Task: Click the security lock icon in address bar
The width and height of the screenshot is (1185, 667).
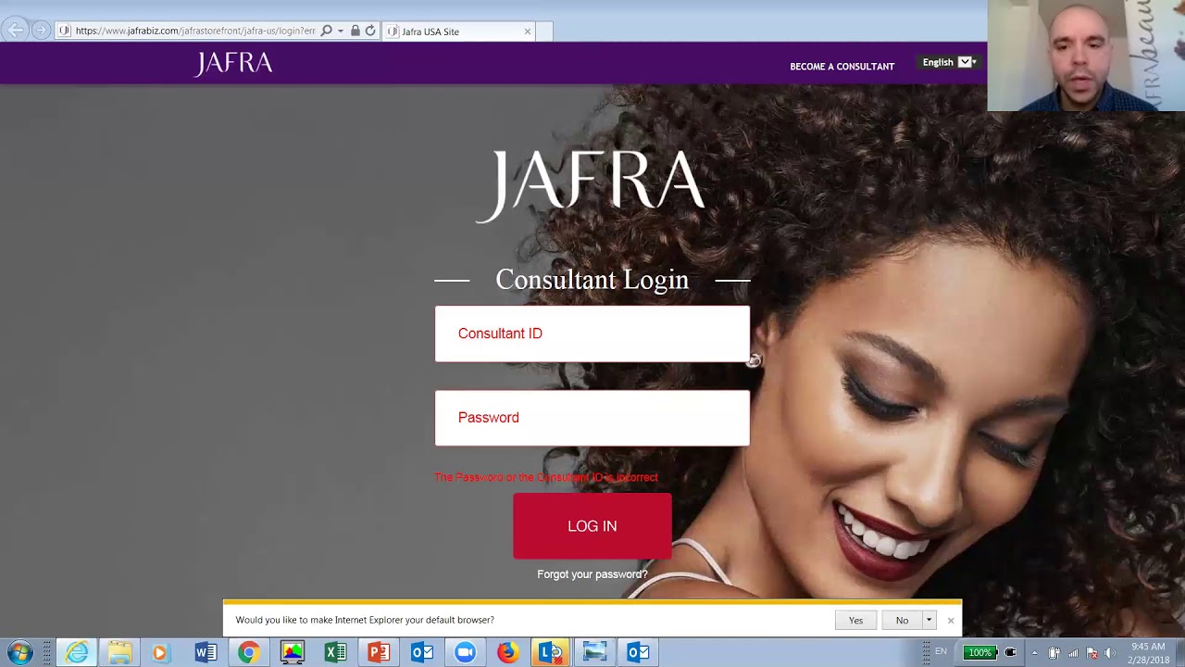Action: (x=355, y=31)
